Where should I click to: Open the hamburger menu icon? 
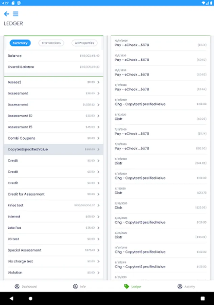(16, 14)
